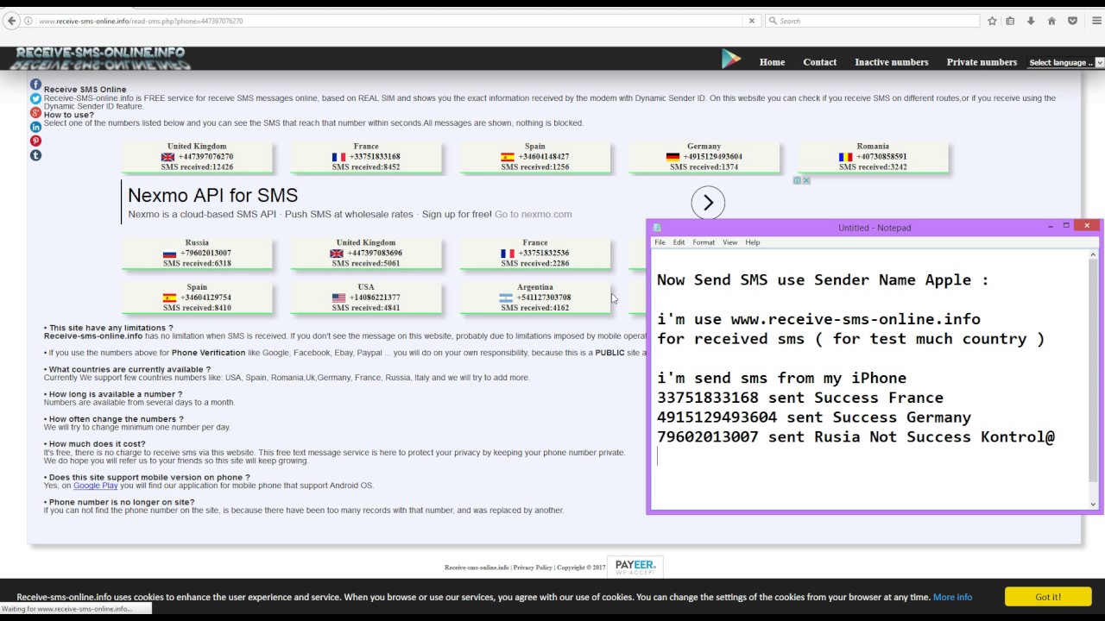The height and width of the screenshot is (621, 1105).
Task: Click Notepad scrollbar up arrow
Action: coord(1093,255)
